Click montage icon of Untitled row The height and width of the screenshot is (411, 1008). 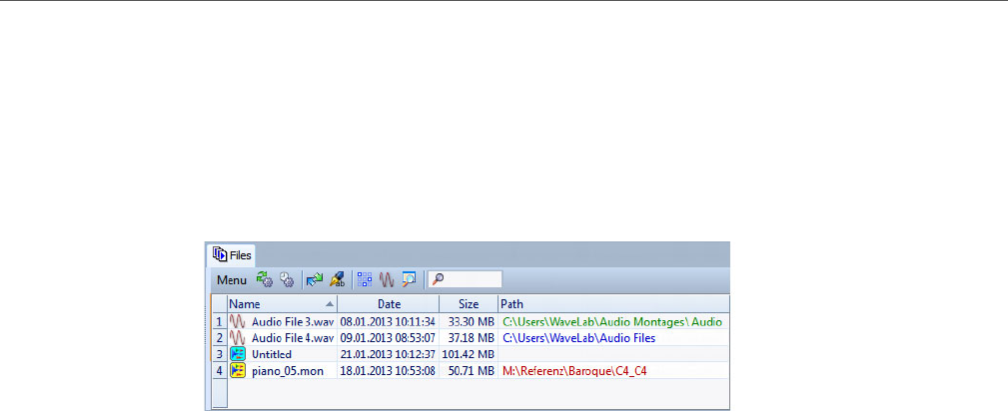click(x=238, y=354)
